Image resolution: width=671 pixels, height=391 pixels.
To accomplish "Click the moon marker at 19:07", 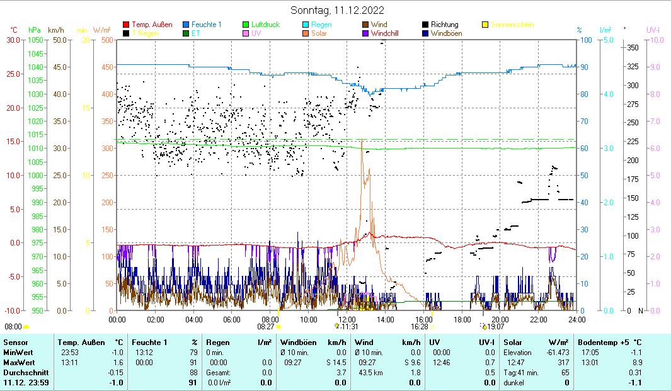I will pyautogui.click(x=484, y=326).
